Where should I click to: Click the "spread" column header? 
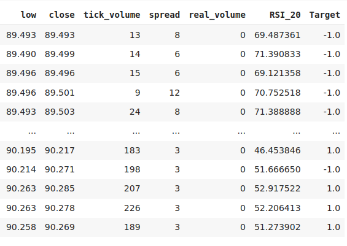pyautogui.click(x=165, y=15)
